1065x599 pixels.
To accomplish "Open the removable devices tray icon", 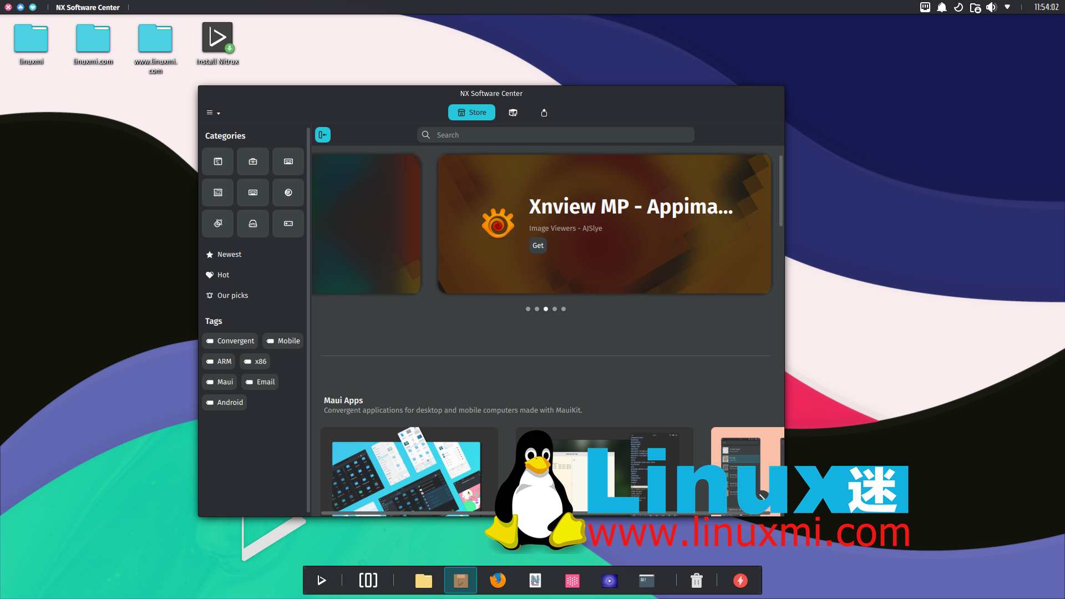I will 975,7.
